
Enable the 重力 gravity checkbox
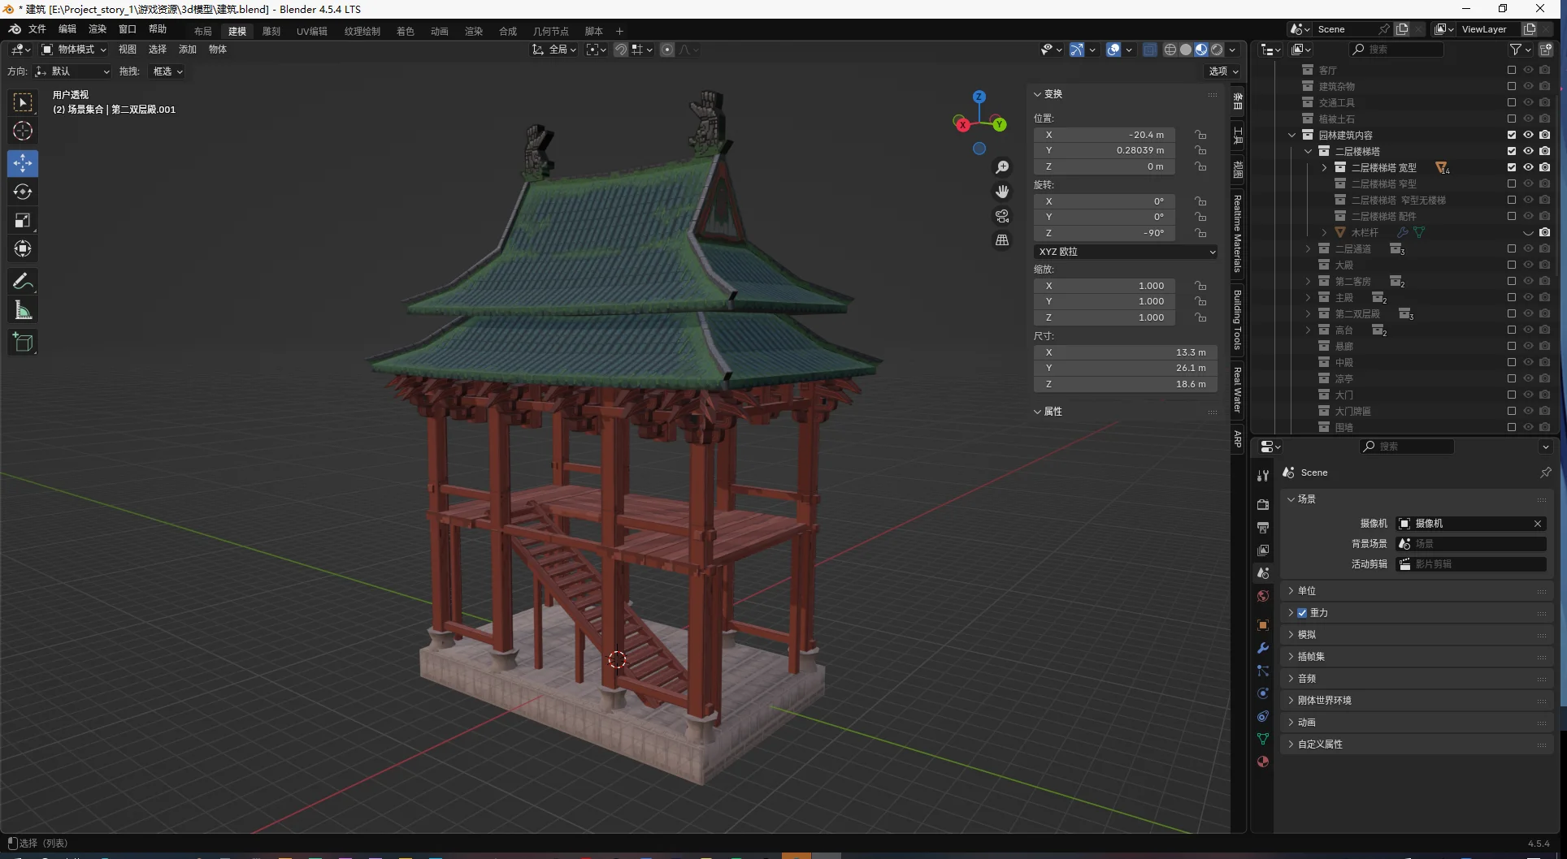(x=1302, y=613)
